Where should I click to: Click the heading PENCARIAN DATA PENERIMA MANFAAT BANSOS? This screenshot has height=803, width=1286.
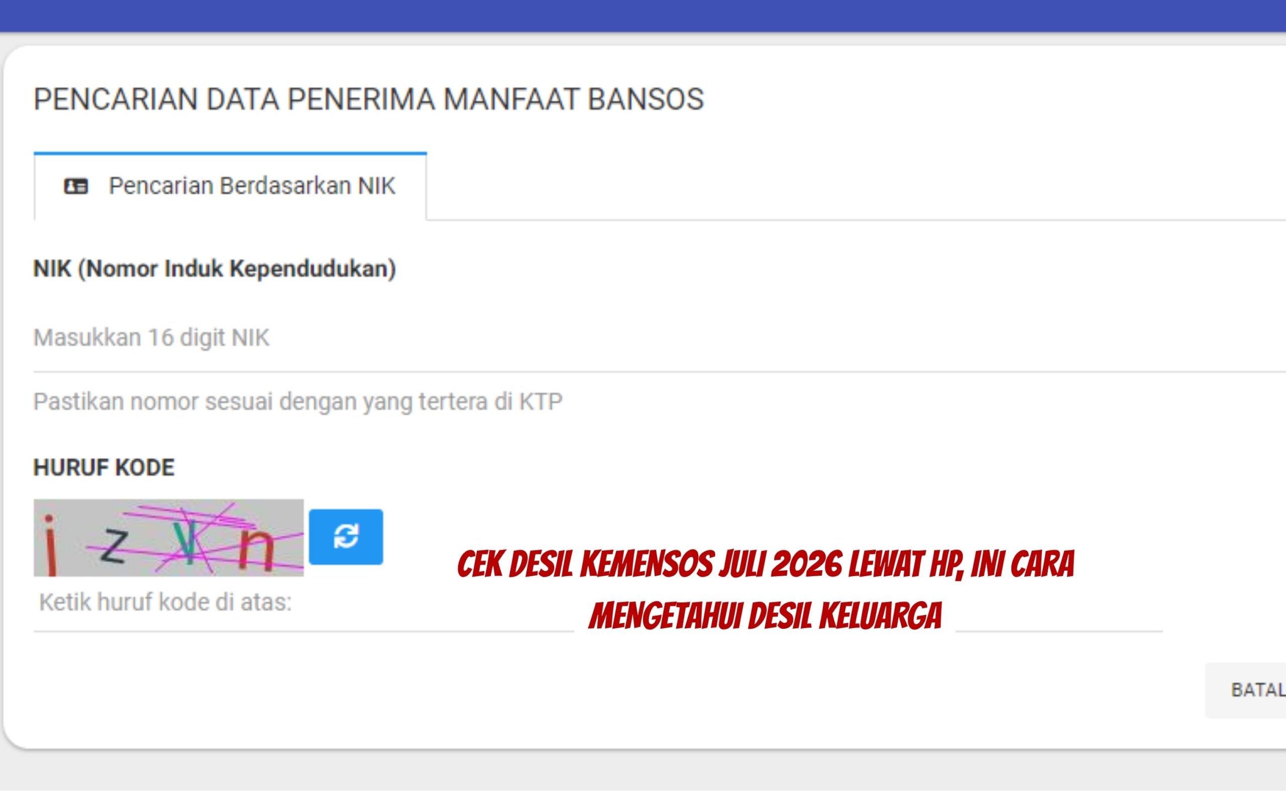[x=369, y=99]
